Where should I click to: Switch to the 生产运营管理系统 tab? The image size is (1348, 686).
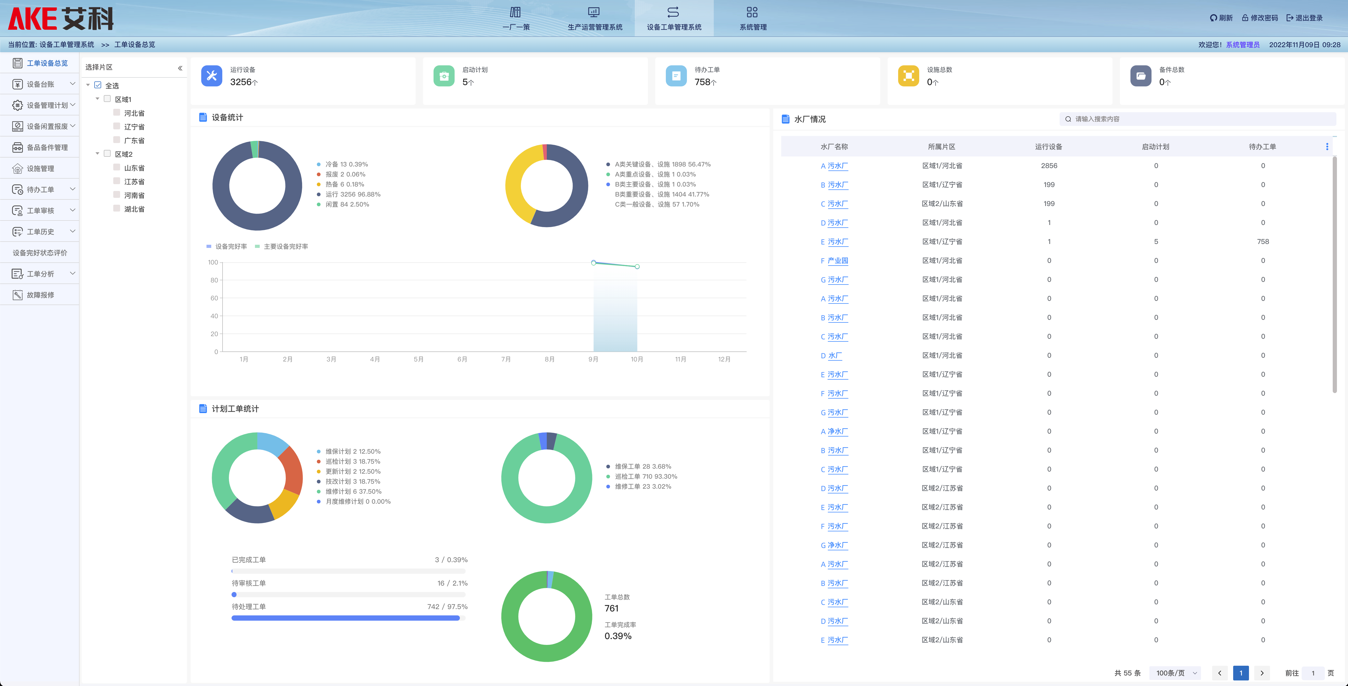pyautogui.click(x=595, y=18)
